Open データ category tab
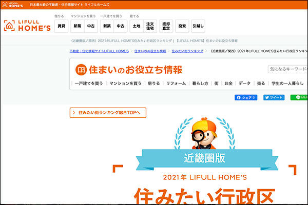Screen dimensions: 308x205 (244, 84)
